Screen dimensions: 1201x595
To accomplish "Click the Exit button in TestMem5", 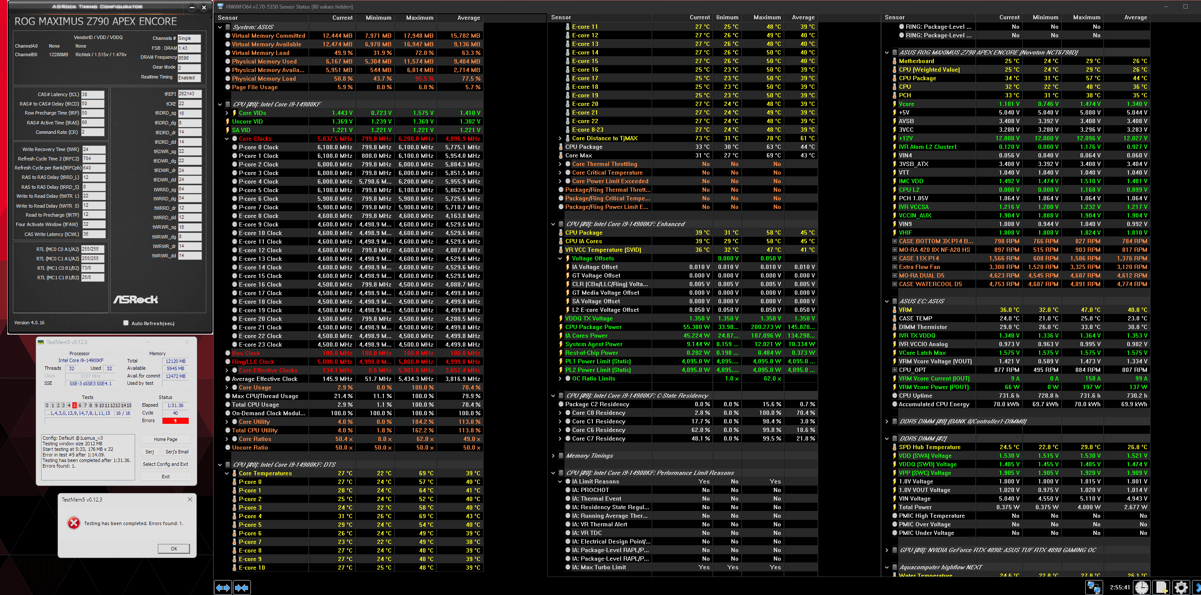I will point(166,477).
